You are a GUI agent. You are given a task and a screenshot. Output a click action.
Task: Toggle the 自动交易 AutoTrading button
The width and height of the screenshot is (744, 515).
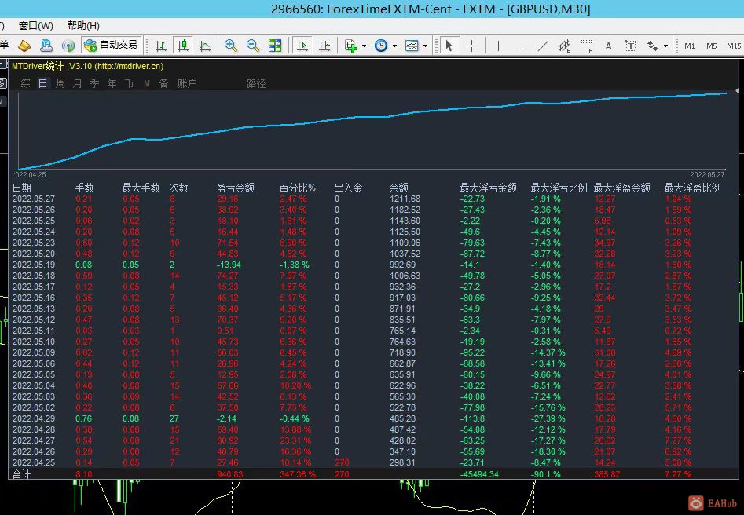(x=111, y=45)
